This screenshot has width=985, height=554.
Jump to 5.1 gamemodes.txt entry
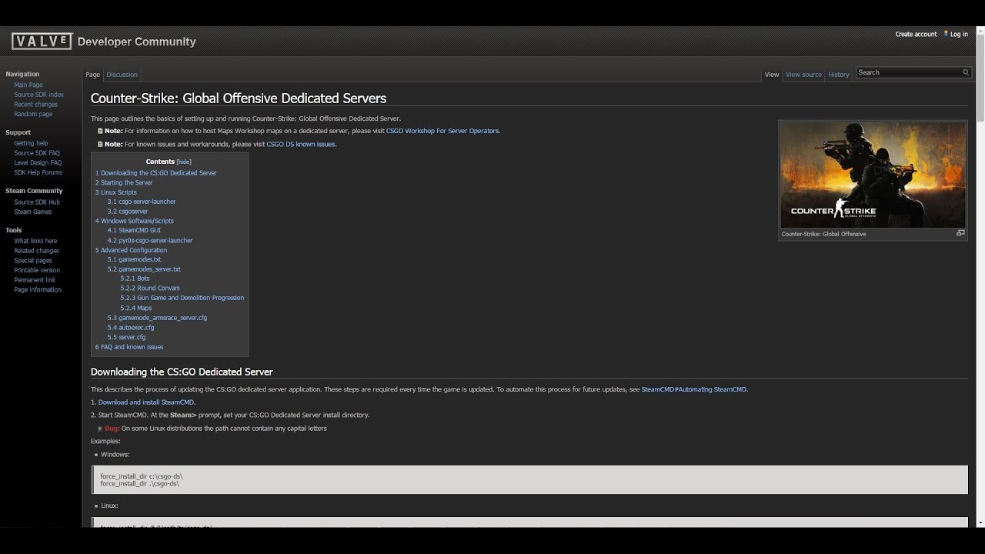tap(135, 259)
